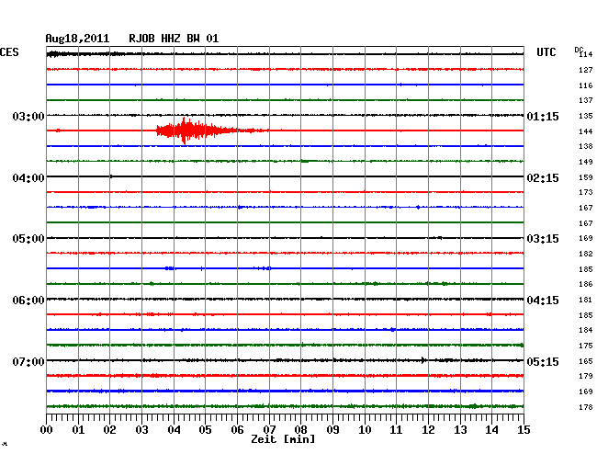Click the 10 minute axis label
597x454 pixels.
coord(365,429)
